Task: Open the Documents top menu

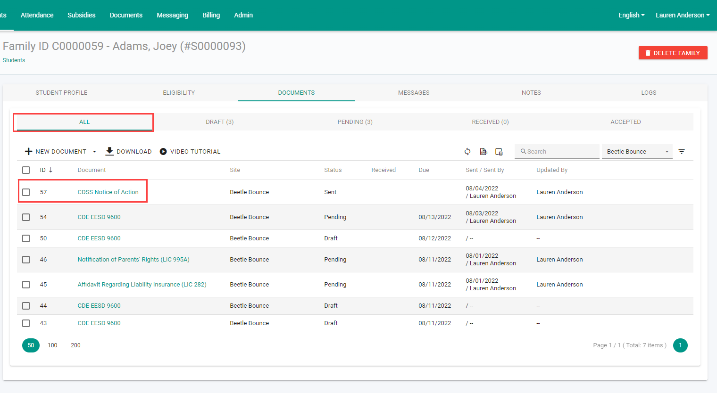Action: (126, 15)
